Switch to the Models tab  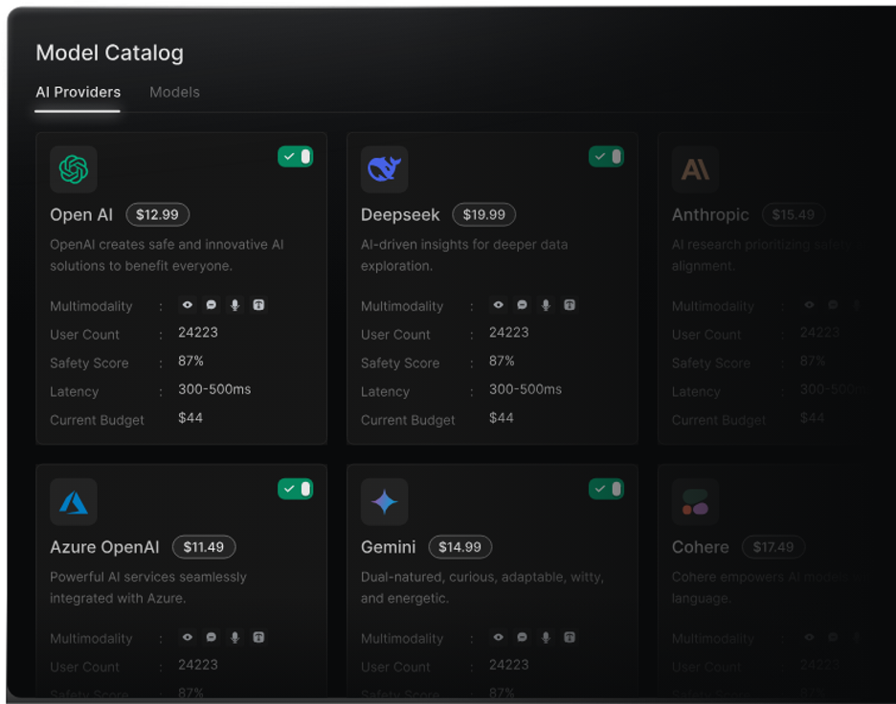tap(174, 92)
